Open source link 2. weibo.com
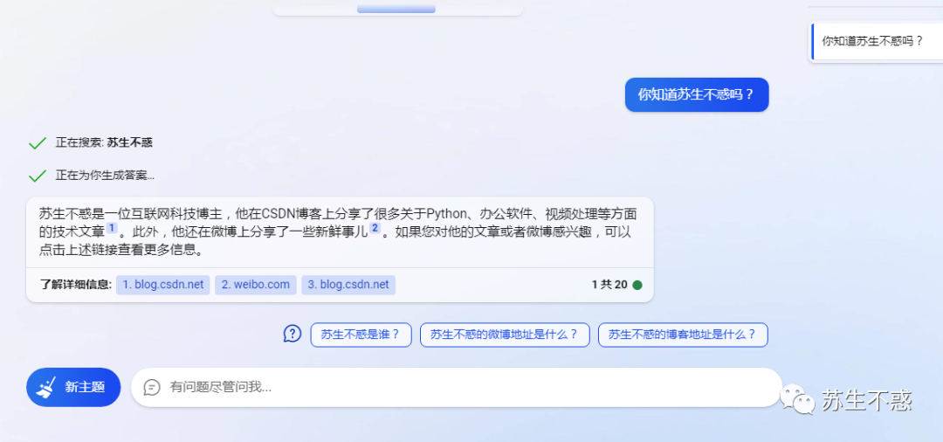 tap(256, 285)
